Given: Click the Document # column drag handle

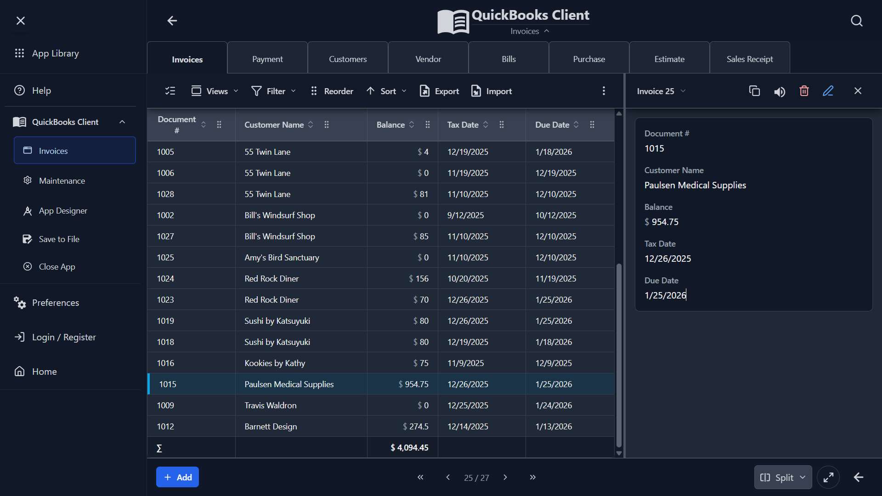Looking at the screenshot, I should pos(219,124).
